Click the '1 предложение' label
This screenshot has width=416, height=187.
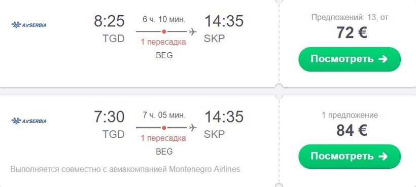click(x=350, y=115)
